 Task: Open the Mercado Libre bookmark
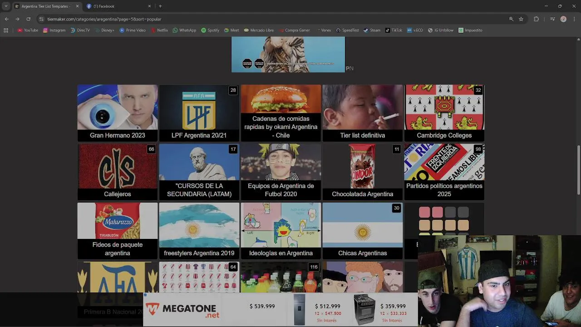[x=259, y=30]
